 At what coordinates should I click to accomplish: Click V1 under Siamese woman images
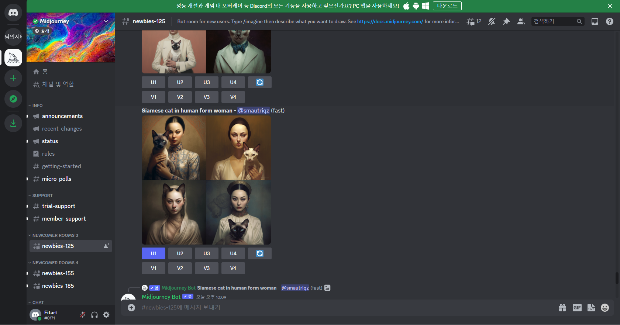pyautogui.click(x=154, y=268)
